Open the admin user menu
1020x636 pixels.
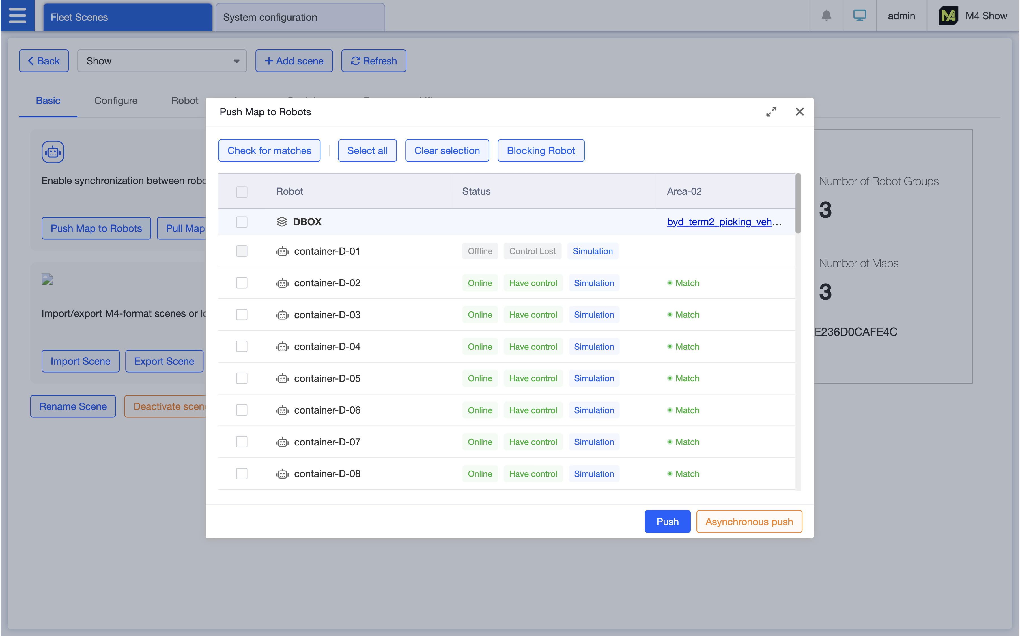[901, 16]
